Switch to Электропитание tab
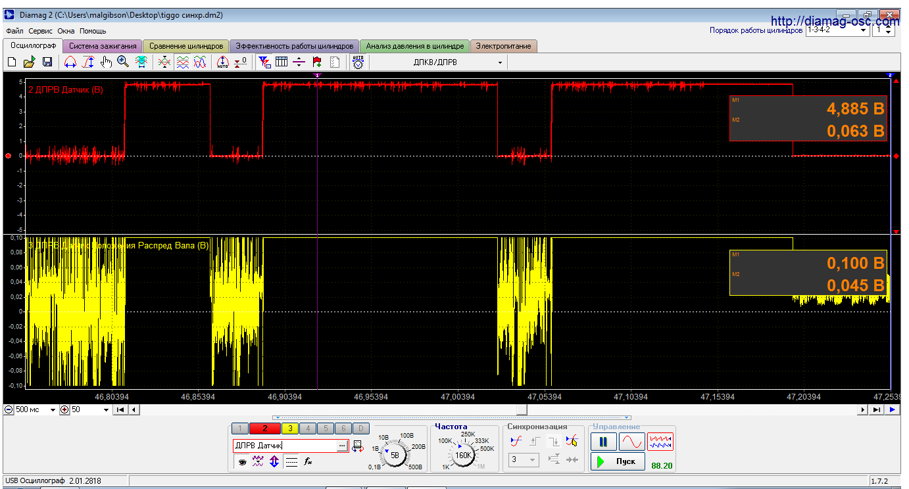Screen dimensions: 909x489 pyautogui.click(x=504, y=46)
